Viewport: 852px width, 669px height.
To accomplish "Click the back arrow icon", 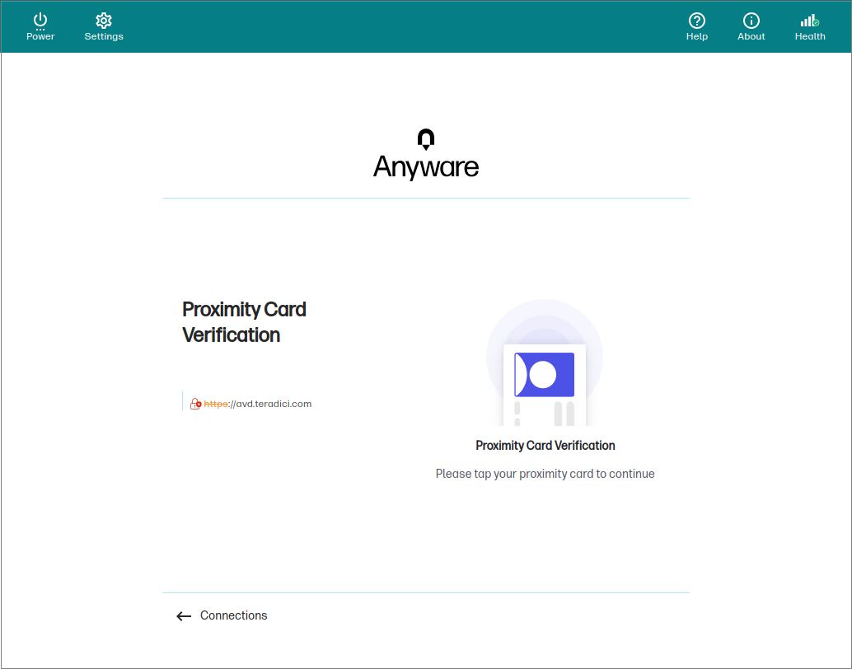I will tap(184, 615).
